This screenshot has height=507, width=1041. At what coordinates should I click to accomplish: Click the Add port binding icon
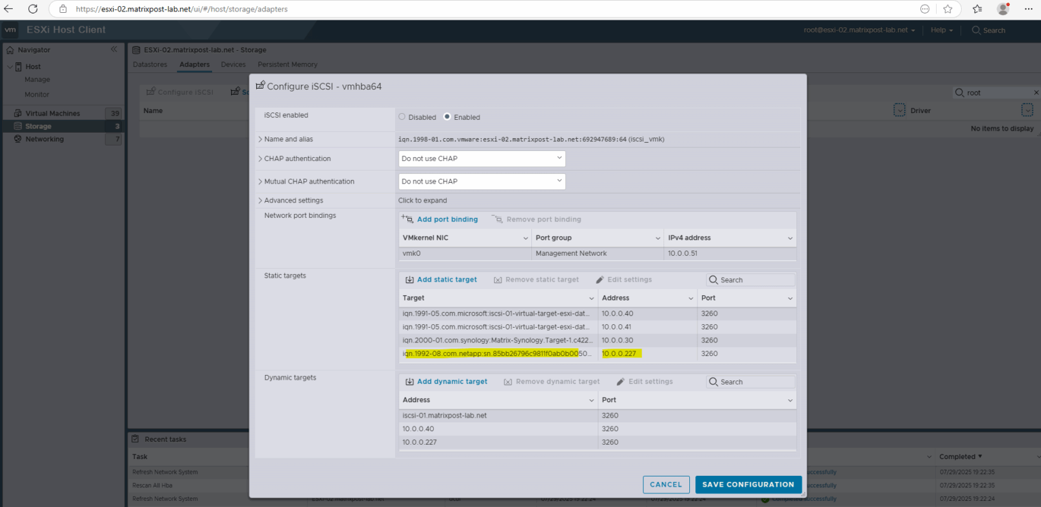tap(407, 219)
